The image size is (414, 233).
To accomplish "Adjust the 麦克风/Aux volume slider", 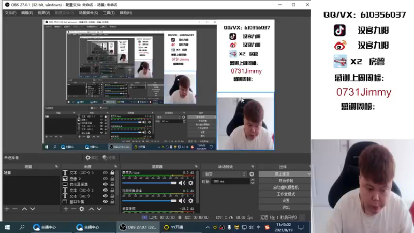I will 149,183.
